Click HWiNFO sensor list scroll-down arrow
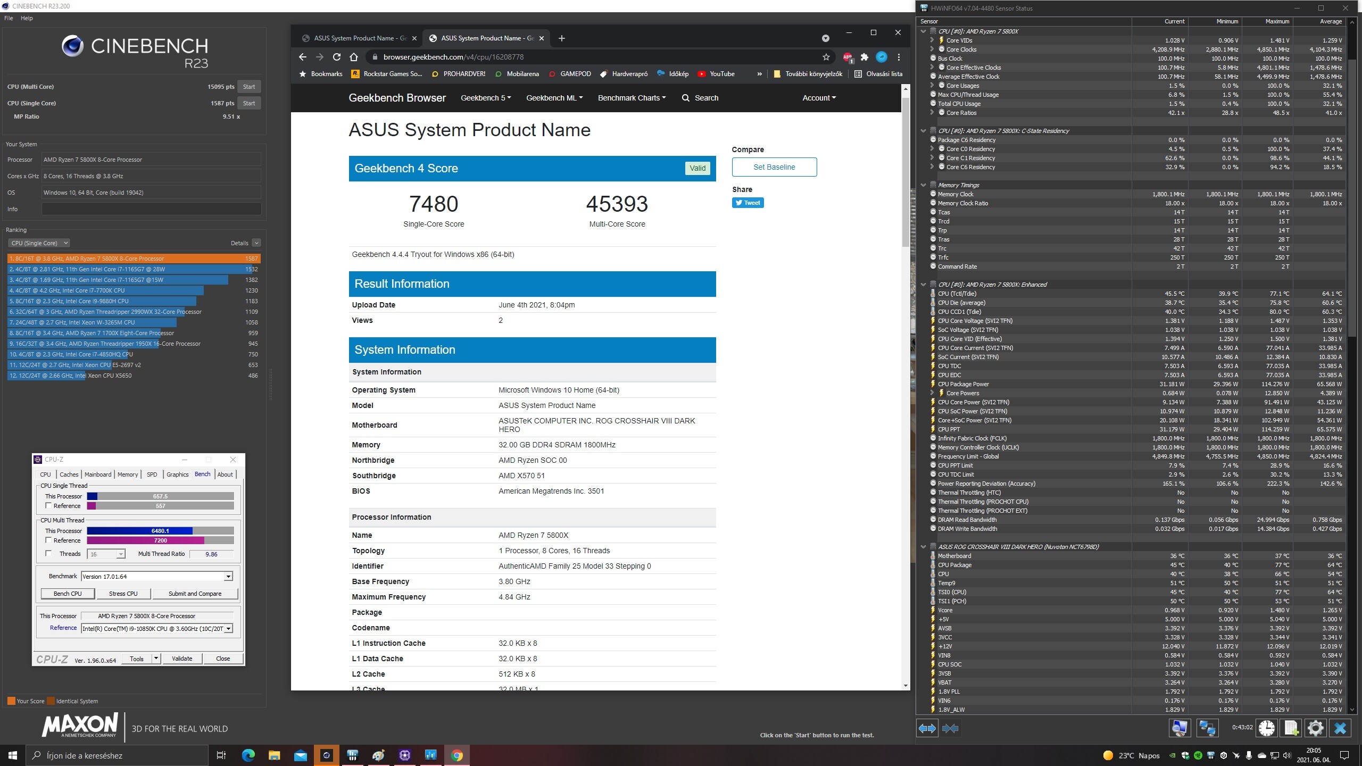Viewport: 1362px width, 766px height. (1352, 709)
